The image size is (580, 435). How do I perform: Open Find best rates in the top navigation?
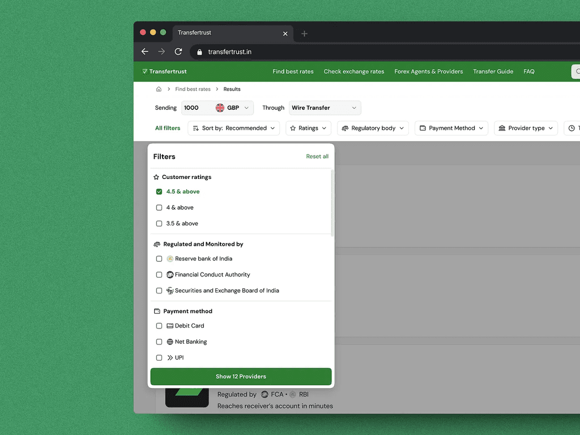click(x=293, y=71)
